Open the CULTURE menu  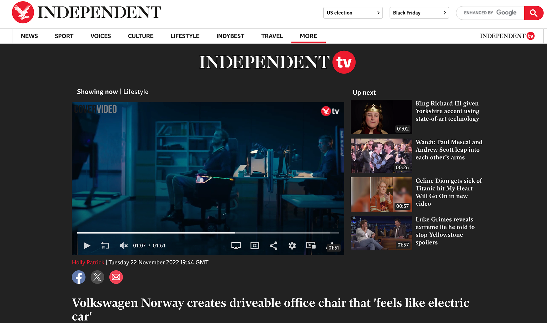tap(140, 36)
